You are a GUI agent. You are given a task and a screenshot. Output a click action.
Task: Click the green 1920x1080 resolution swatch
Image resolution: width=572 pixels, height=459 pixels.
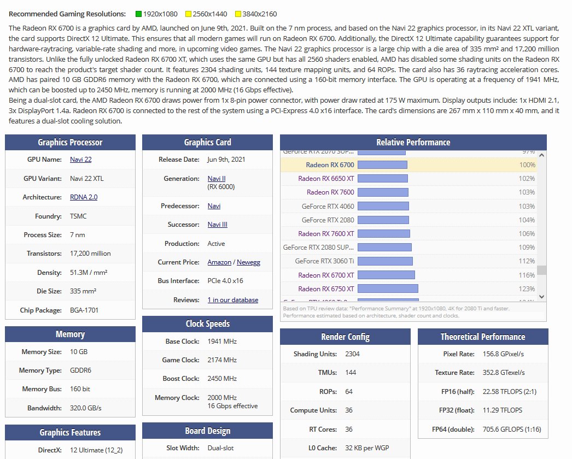pos(138,14)
